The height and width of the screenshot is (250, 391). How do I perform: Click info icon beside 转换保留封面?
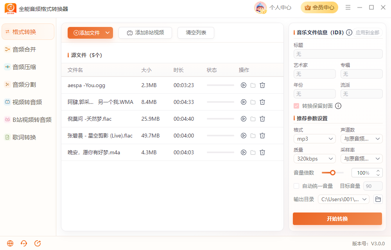pos(338,106)
